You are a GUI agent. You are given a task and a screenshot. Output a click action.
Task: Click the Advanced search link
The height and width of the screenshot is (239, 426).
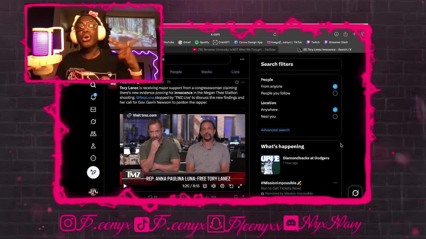click(275, 130)
